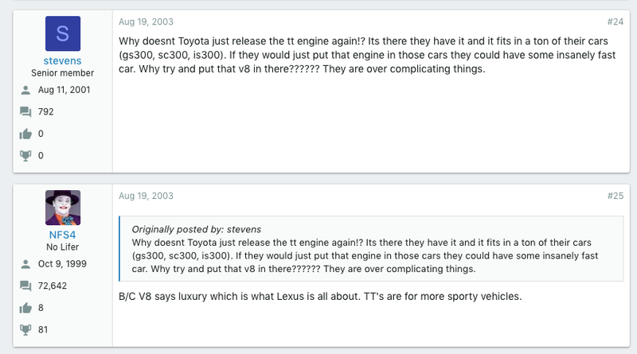The height and width of the screenshot is (354, 637).
Task: Click the 72,642 message count of NFS4
Action: [x=53, y=286]
